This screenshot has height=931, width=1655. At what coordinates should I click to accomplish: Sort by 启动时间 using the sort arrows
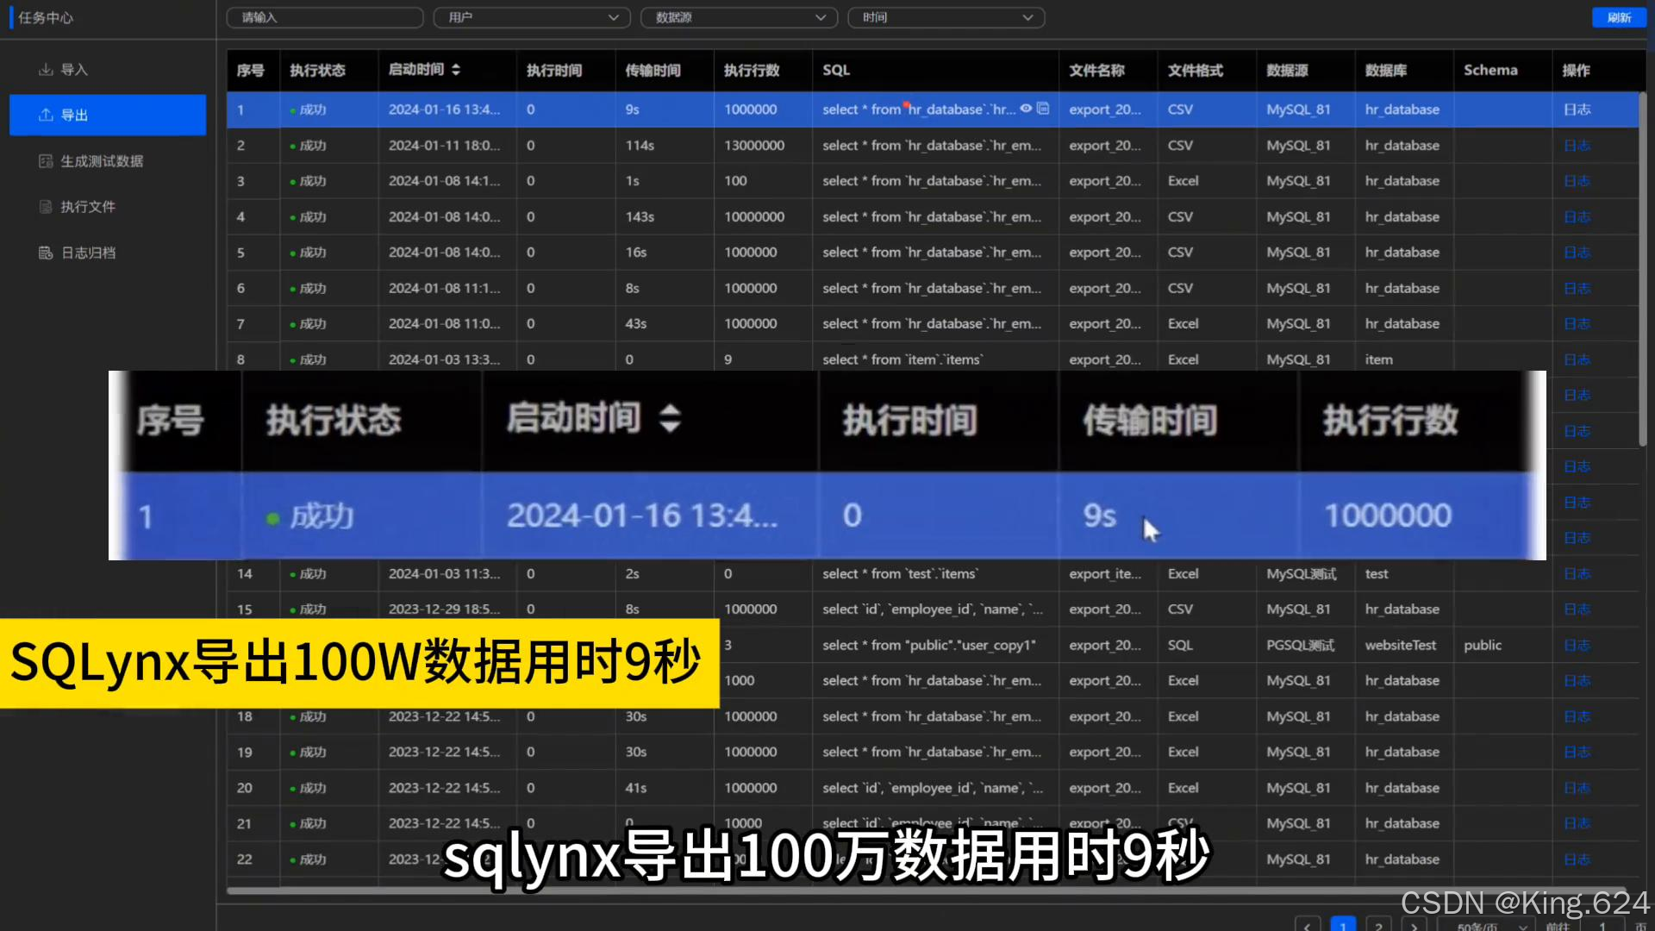pyautogui.click(x=456, y=70)
